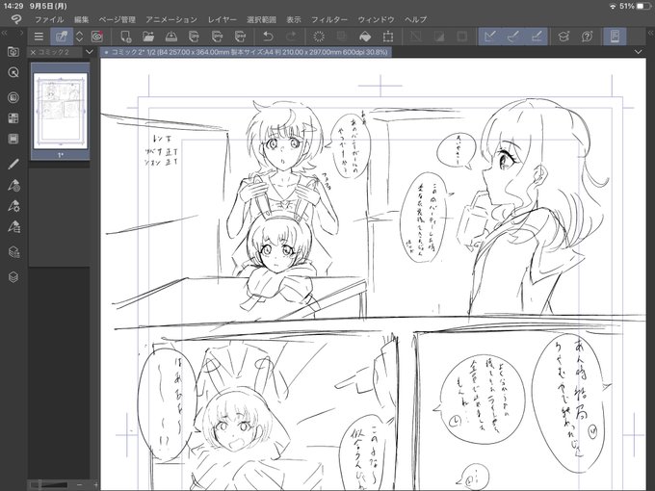Expand dropdown chevron beside コミック2 tab
655x491 pixels.
[89, 52]
